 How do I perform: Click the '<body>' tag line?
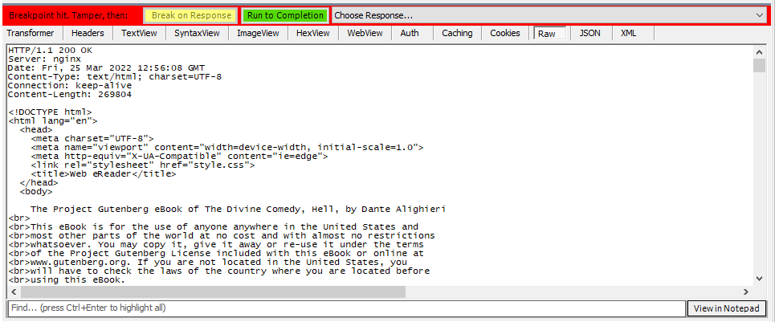click(36, 192)
